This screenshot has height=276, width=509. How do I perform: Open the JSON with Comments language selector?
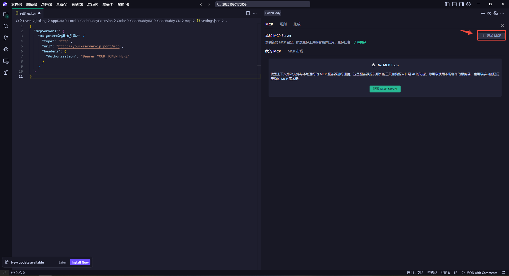[x=481, y=273]
